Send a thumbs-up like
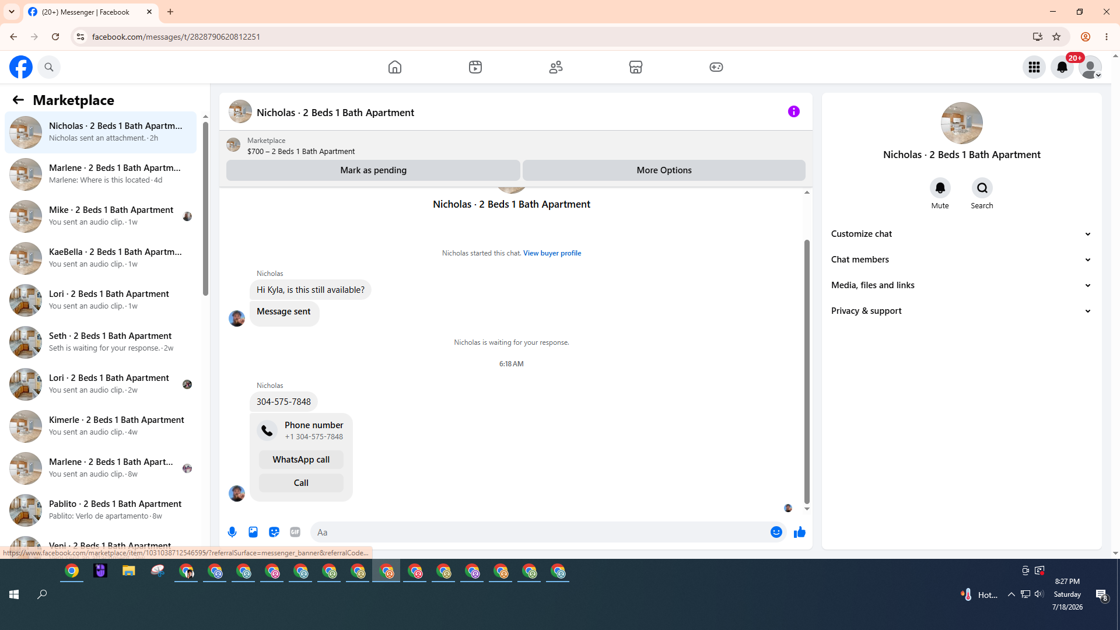Screen dimensions: 1120x630 800,532
